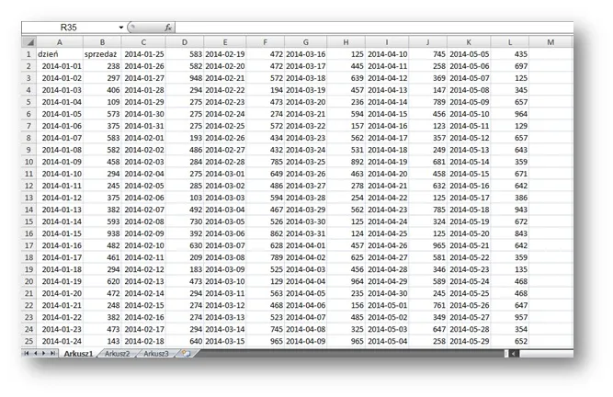Click cell with date 2014-05-04
The height and width of the screenshot is (397, 613).
pos(387,341)
